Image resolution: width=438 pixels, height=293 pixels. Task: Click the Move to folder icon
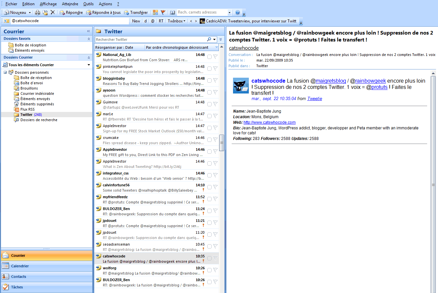tap(45, 13)
